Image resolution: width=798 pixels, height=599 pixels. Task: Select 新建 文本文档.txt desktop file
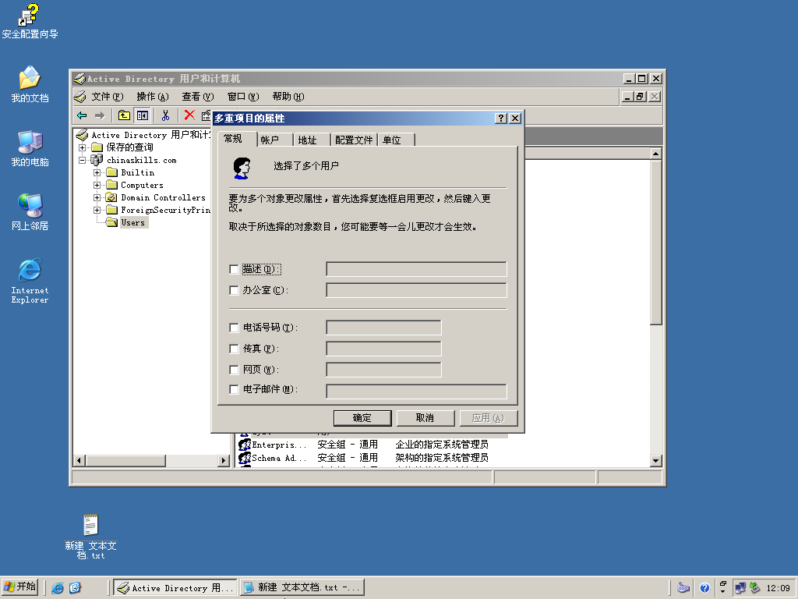coord(90,537)
